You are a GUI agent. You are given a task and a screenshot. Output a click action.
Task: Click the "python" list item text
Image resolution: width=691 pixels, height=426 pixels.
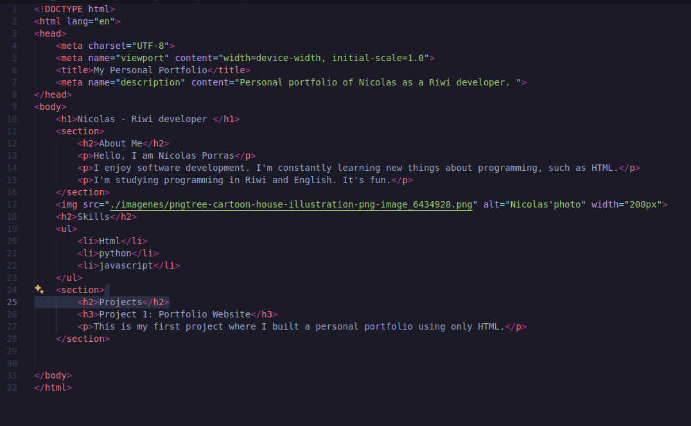tap(115, 253)
